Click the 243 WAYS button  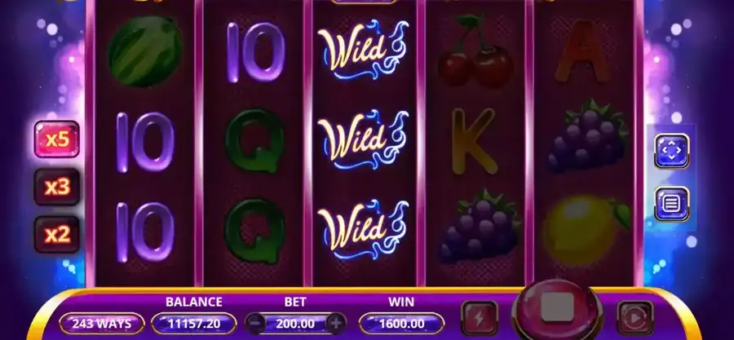click(x=102, y=324)
